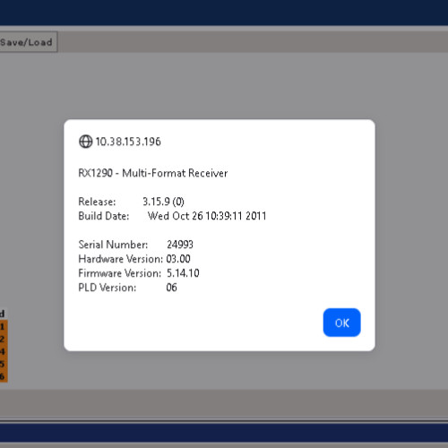Click the Build Date value text
Viewport: 448px width, 448px height.
pos(207,216)
